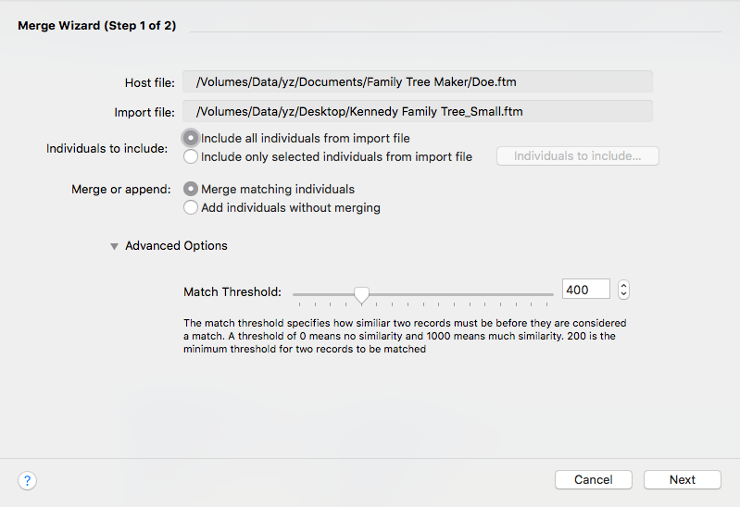Click the Advanced Options label
The width and height of the screenshot is (740, 507).
point(176,246)
